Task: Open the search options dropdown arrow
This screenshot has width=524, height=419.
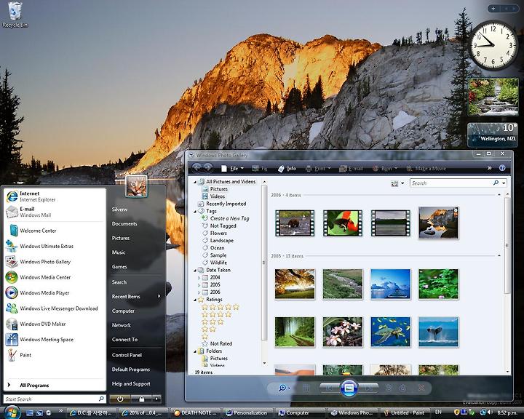Action: (x=504, y=183)
